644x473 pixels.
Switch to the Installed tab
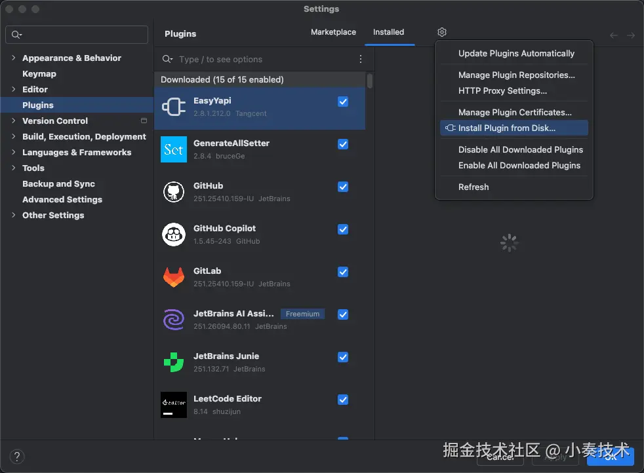pos(388,32)
